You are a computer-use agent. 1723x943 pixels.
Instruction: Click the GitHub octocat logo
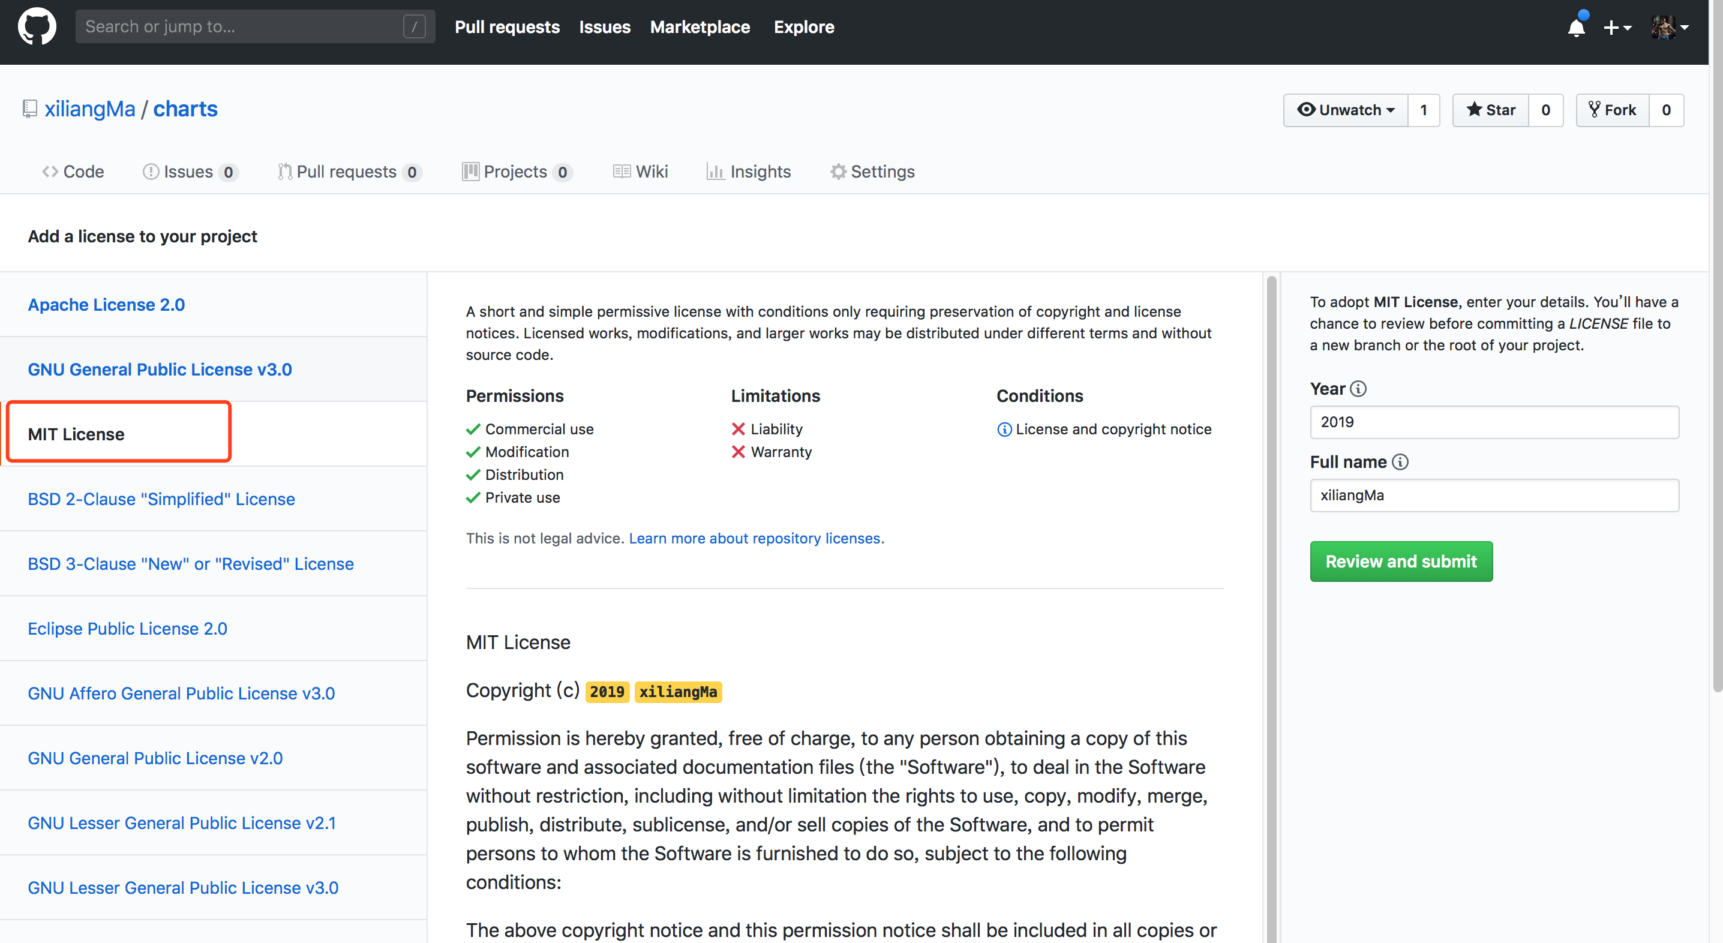click(x=37, y=27)
